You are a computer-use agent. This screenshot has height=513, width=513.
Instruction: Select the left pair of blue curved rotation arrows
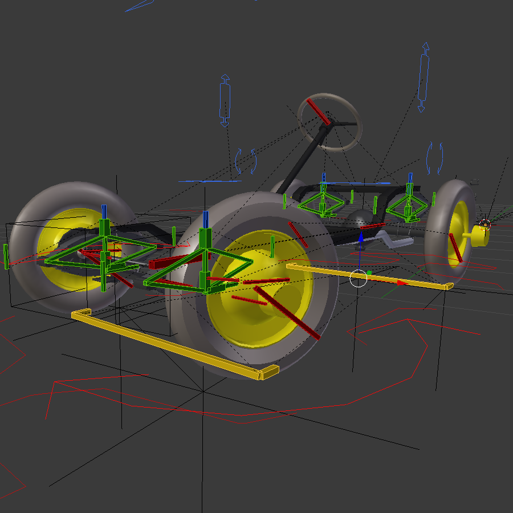pyautogui.click(x=246, y=162)
